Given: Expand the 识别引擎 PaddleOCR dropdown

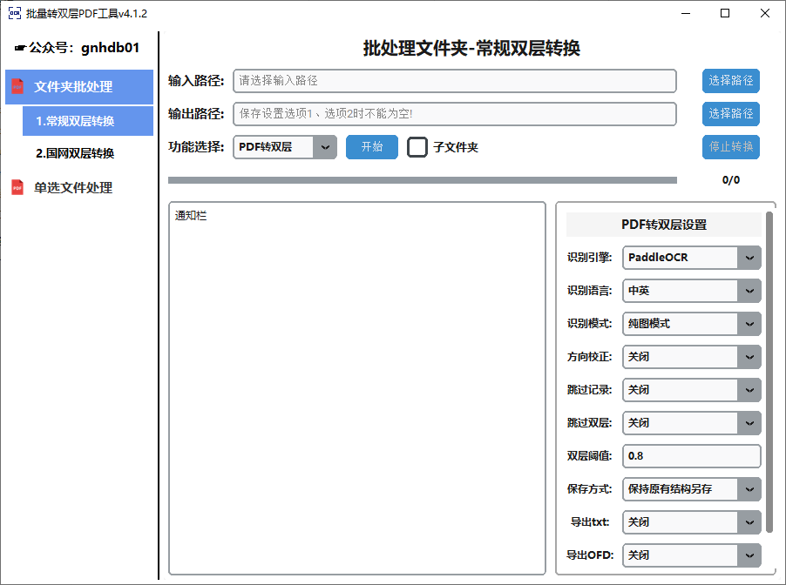Looking at the screenshot, I should point(692,258).
